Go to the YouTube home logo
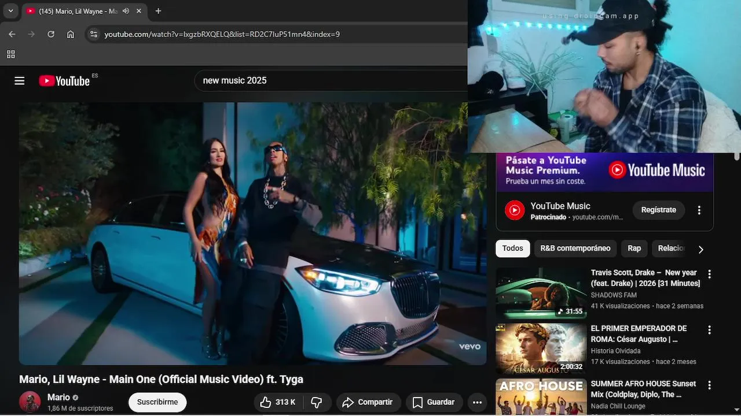The image size is (741, 416). click(64, 81)
